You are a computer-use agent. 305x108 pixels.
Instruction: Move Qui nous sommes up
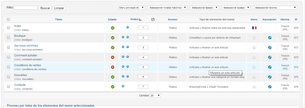point(123,47)
